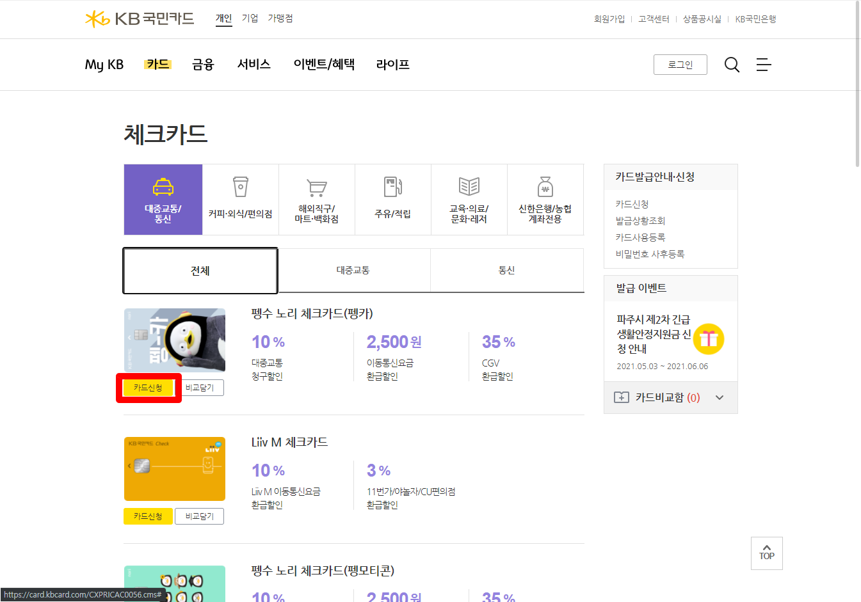The height and width of the screenshot is (602, 861).
Task: Open the 이벤트/혜택 menu
Action: coord(324,65)
